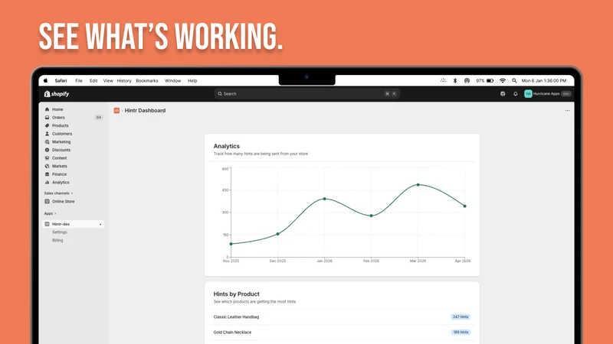Click the Feb 2026 chart data point
Image resolution: width=613 pixels, height=344 pixels.
(x=372, y=216)
